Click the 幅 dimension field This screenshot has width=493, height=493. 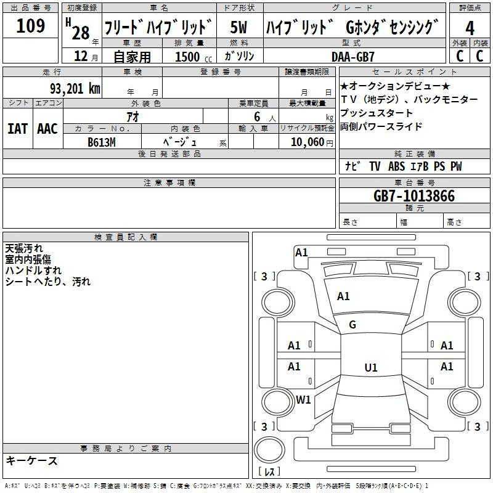[x=420, y=221]
